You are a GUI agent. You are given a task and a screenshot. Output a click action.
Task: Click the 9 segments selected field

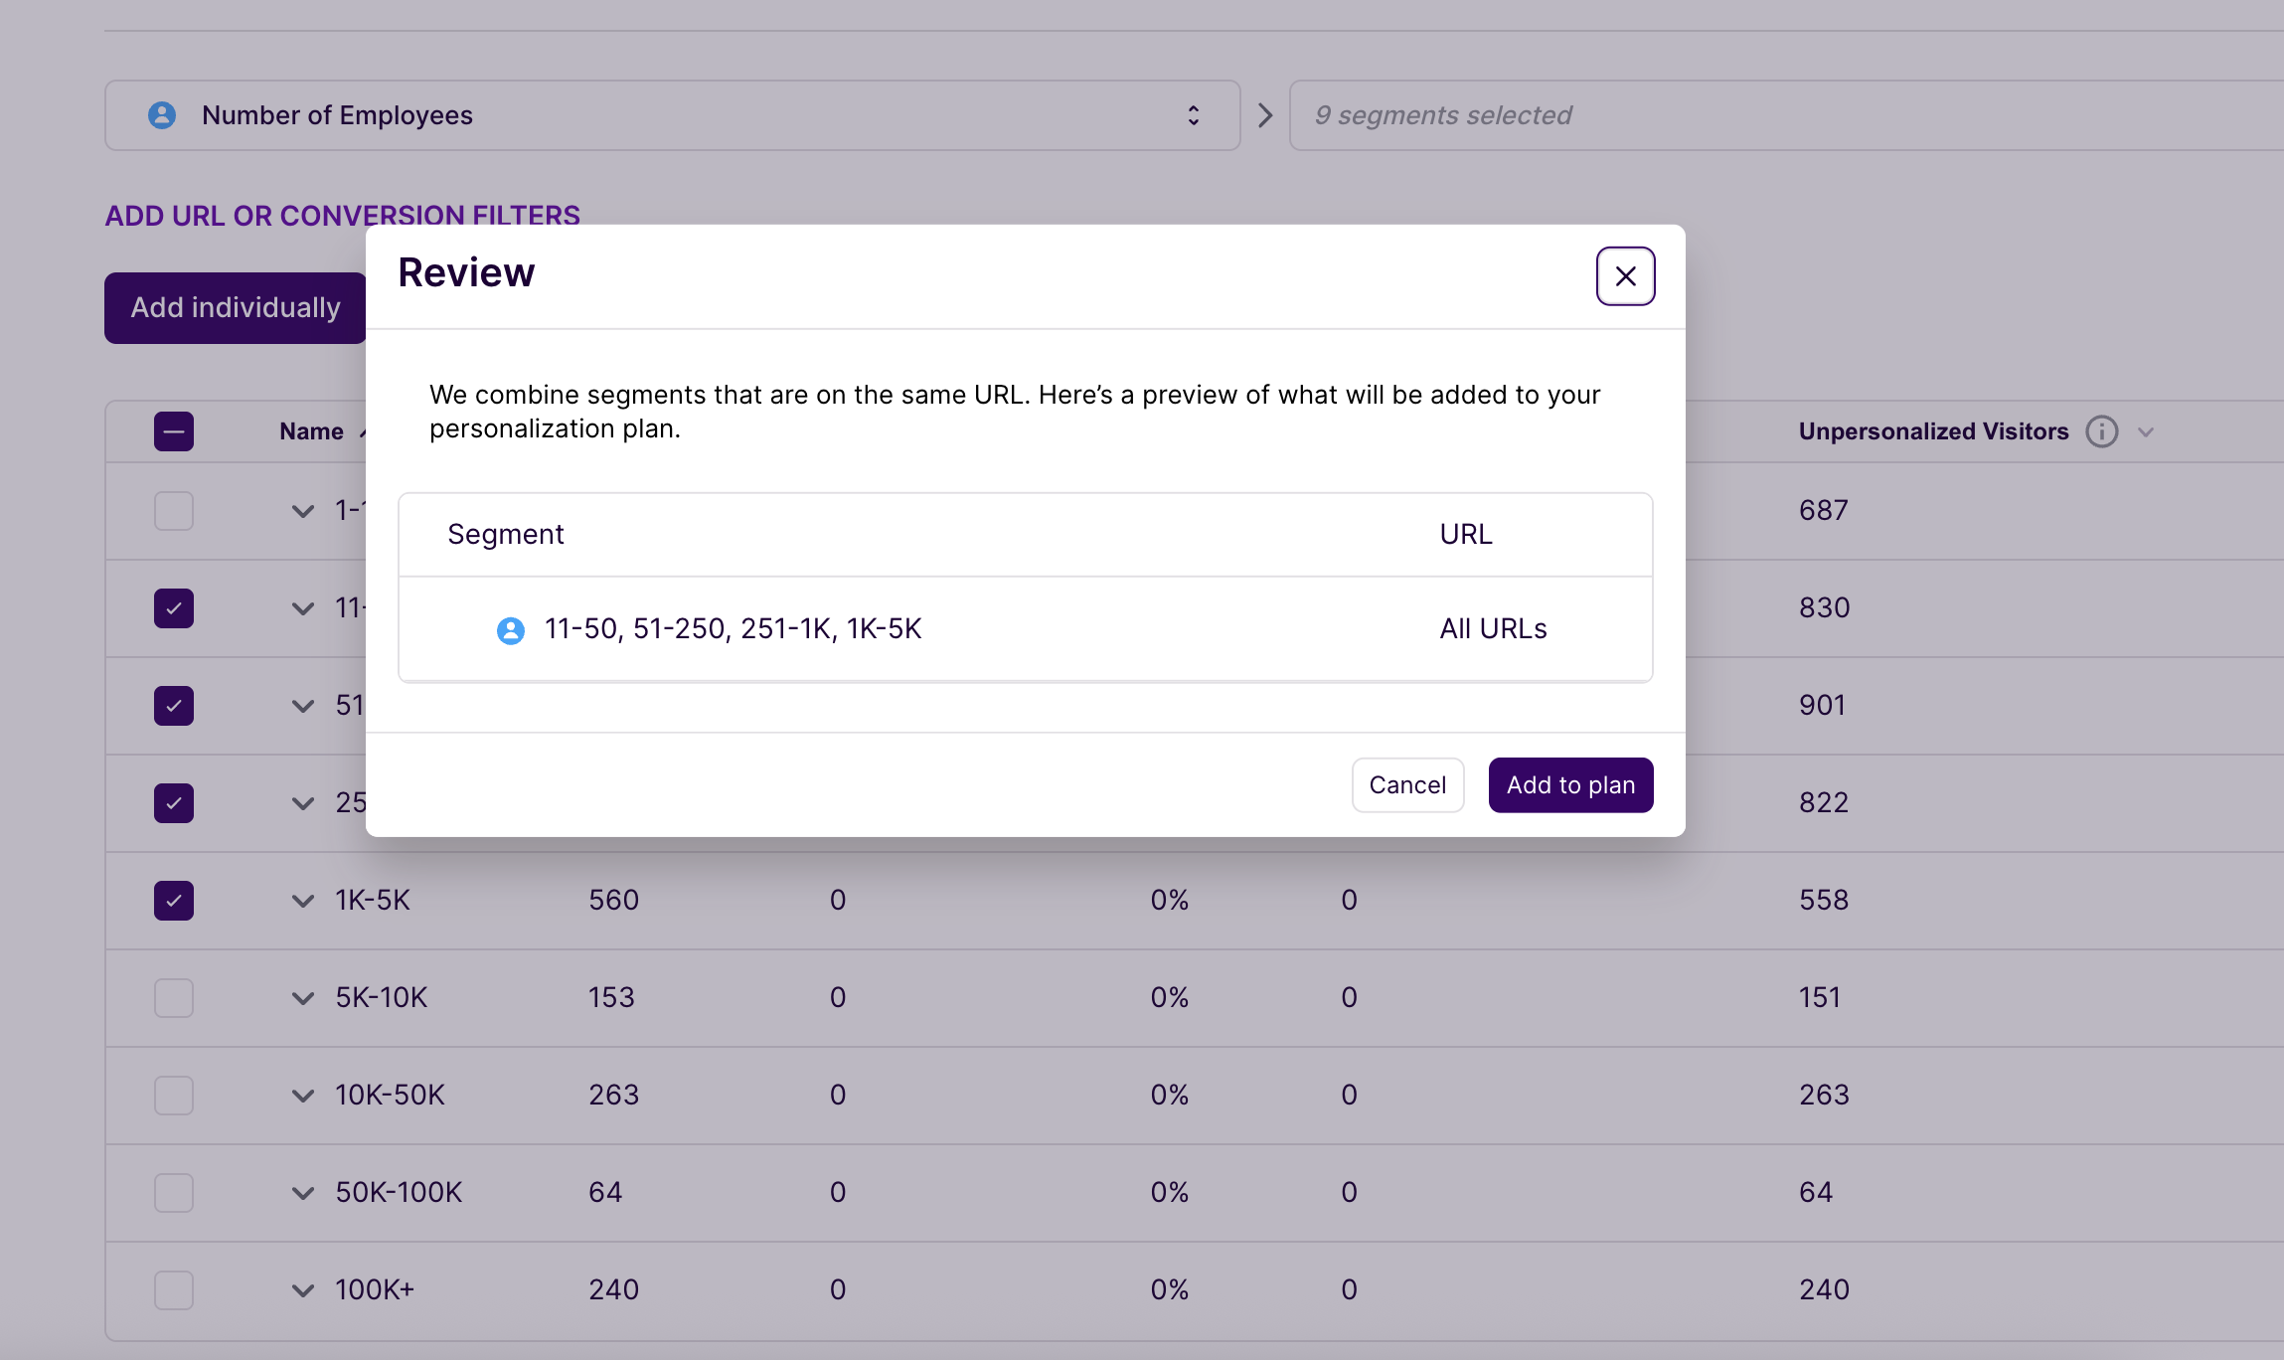click(1786, 115)
